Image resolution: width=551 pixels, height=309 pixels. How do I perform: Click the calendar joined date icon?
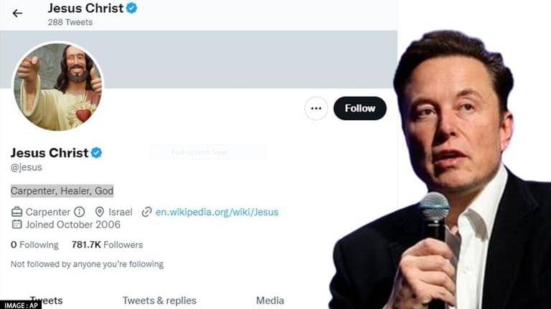pos(17,225)
